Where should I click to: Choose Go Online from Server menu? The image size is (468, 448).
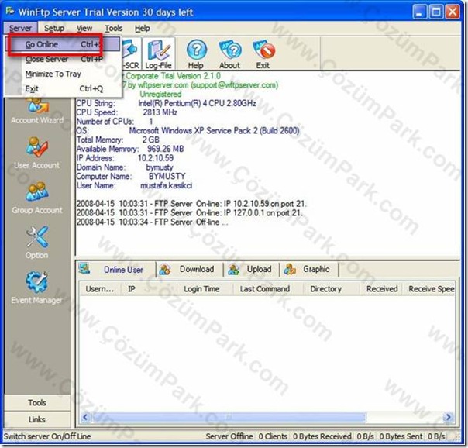[x=63, y=44]
